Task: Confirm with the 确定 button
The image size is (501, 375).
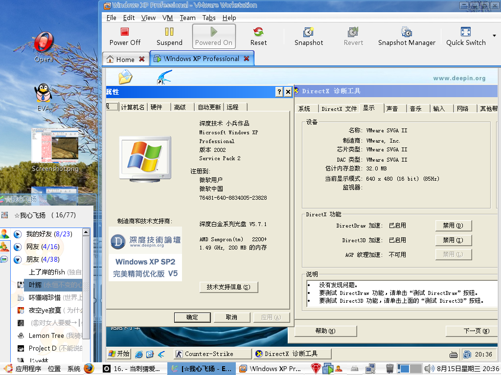Action: 192,317
